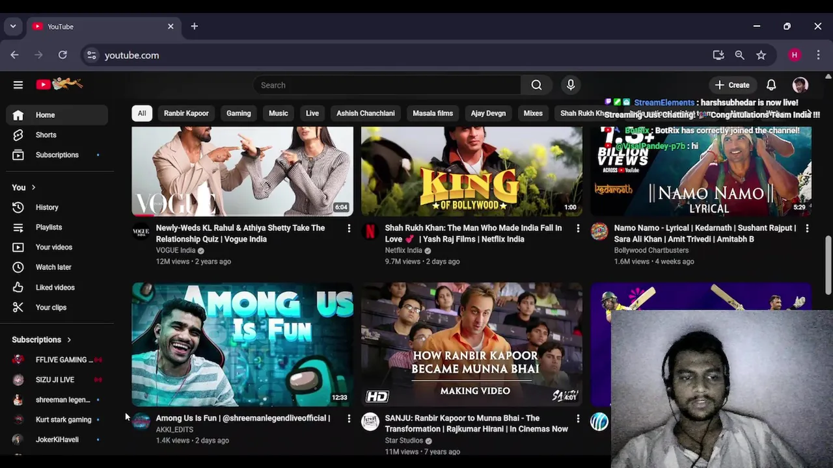
Task: Open Chrome zoom indicator icon
Action: [x=739, y=55]
